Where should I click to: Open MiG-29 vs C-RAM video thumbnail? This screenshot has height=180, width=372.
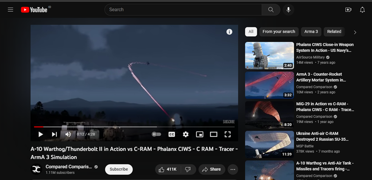point(270,115)
